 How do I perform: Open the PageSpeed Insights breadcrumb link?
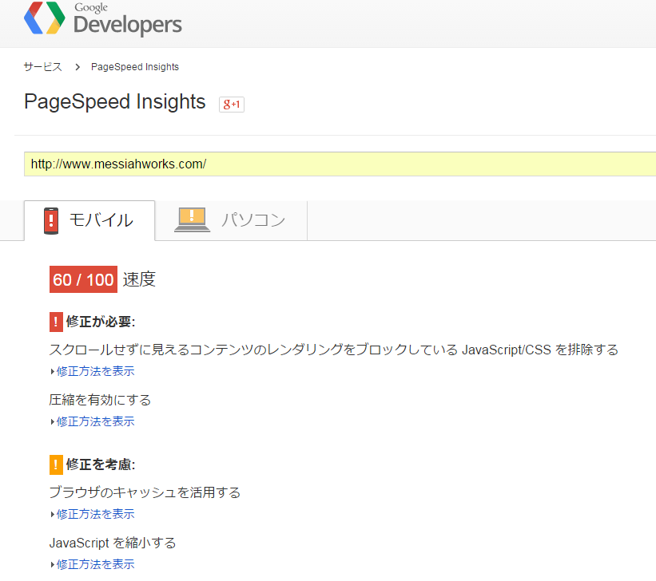[135, 67]
